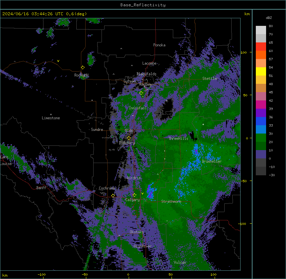The height and width of the screenshot is (279, 286).
Task: Click the yellow V marker east of Calgary
Action: coord(142,194)
